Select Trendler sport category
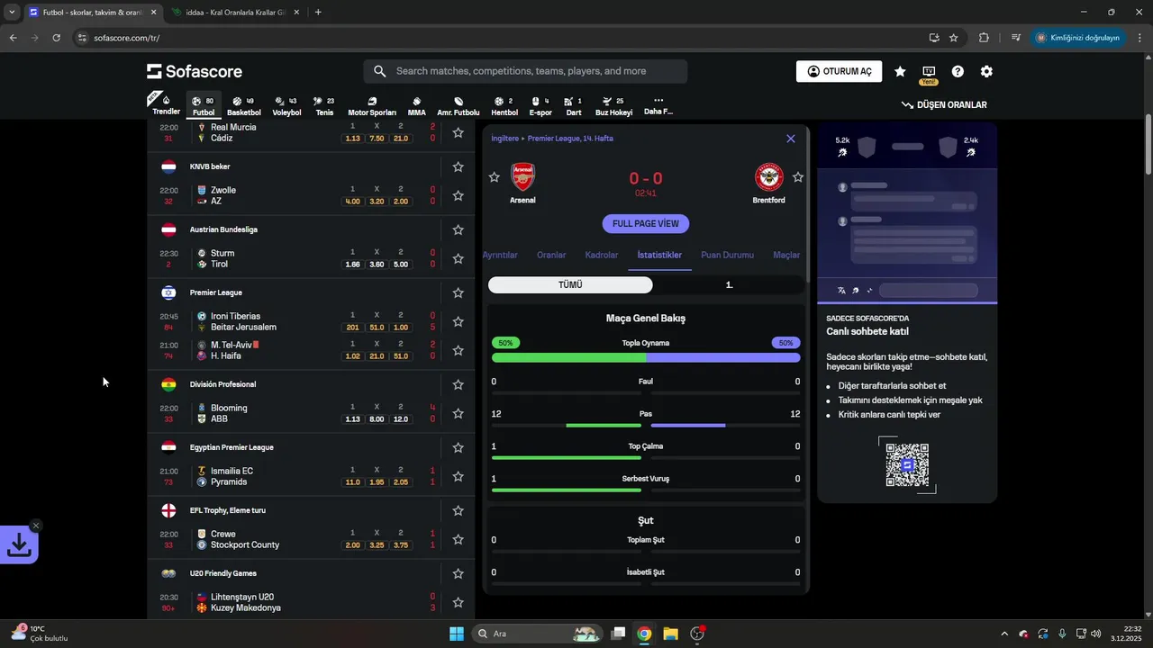This screenshot has height=648, width=1153. click(x=166, y=105)
